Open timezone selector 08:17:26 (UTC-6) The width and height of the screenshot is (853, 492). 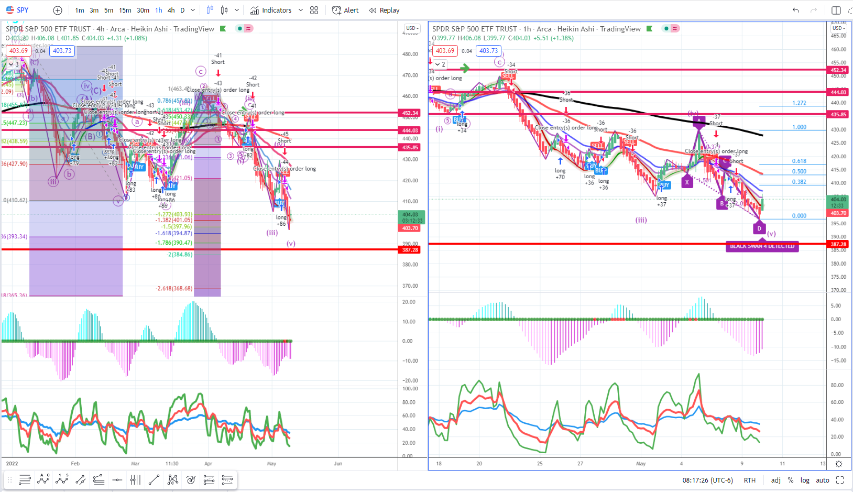tap(707, 480)
